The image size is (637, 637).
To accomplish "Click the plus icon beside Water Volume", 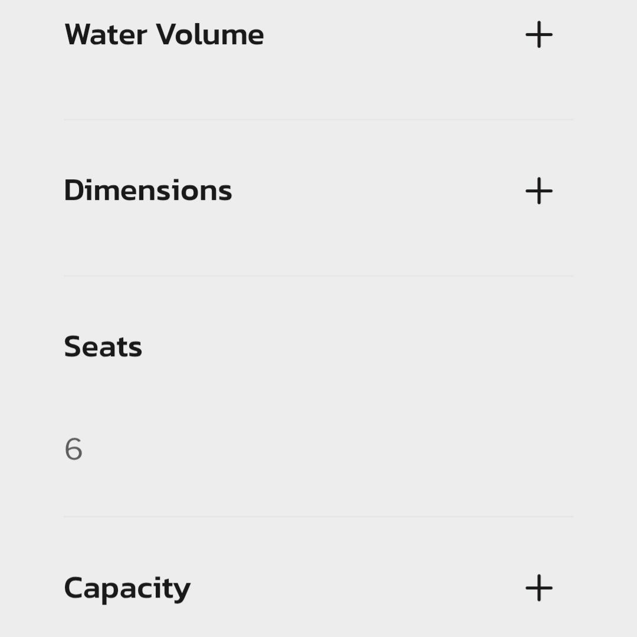I will [x=539, y=35].
